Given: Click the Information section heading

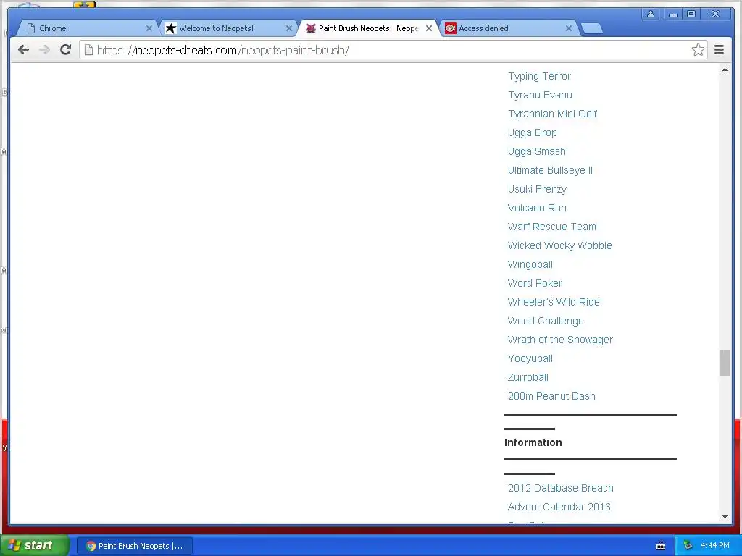Looking at the screenshot, I should point(533,442).
